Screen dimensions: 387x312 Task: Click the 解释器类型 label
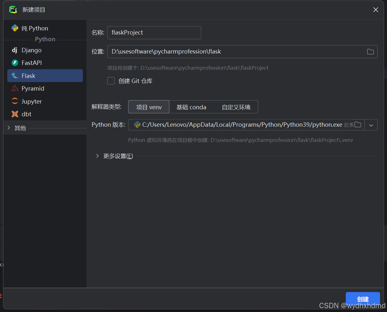coord(106,107)
